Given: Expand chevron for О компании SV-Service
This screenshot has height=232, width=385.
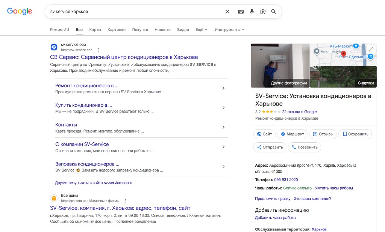Looking at the screenshot, I should [x=223, y=147].
